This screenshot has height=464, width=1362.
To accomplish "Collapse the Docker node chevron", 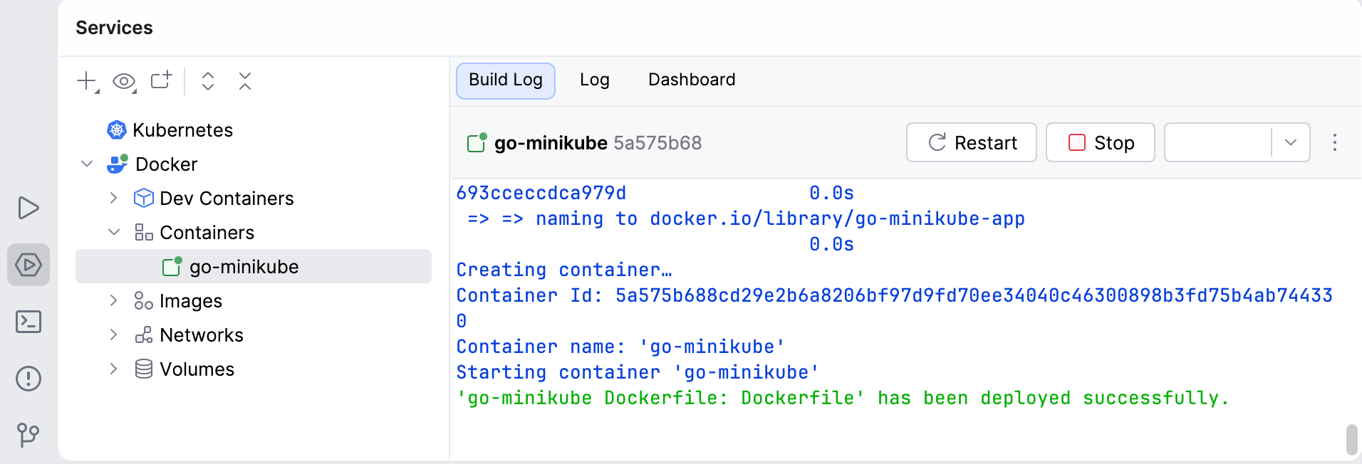I will click(x=87, y=164).
